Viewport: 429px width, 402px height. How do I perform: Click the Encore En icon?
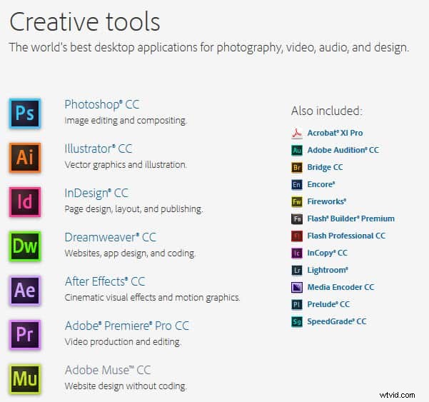297,185
